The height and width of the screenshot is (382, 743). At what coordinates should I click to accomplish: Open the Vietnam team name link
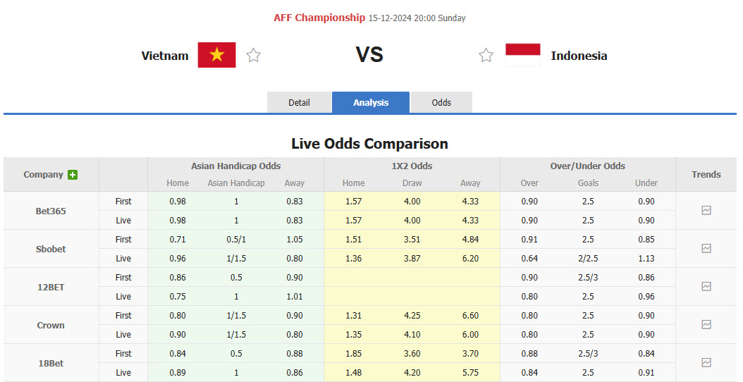(165, 56)
